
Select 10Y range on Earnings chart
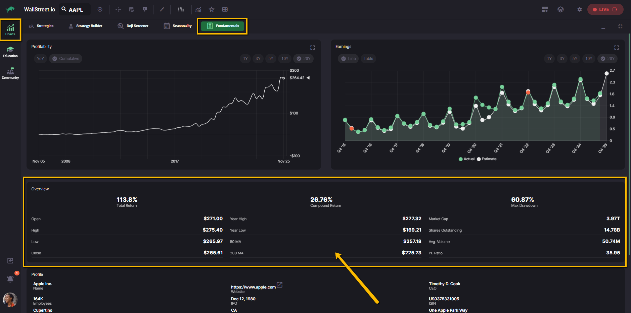(589, 59)
